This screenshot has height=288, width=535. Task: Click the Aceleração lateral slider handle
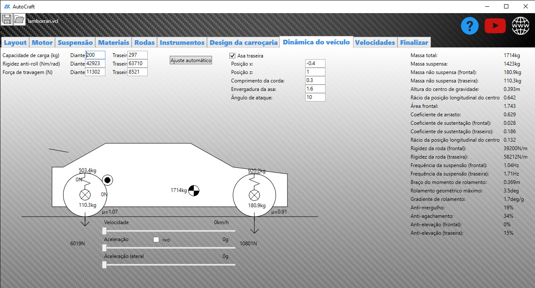(x=105, y=264)
